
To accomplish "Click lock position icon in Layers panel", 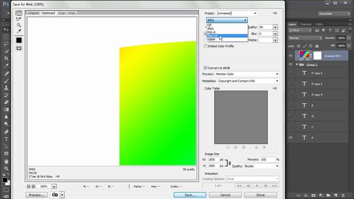I will pyautogui.click(x=311, y=46).
